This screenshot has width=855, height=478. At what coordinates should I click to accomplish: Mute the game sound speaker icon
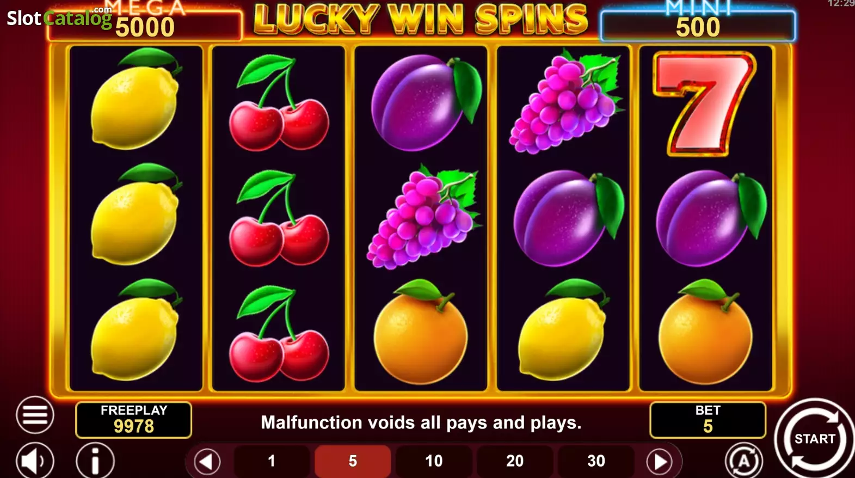[x=35, y=461]
